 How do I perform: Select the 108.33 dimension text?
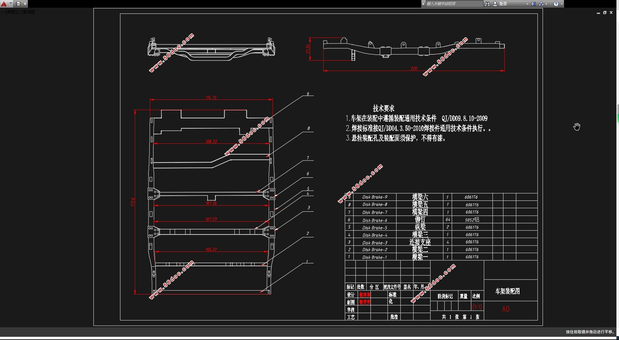(x=211, y=141)
